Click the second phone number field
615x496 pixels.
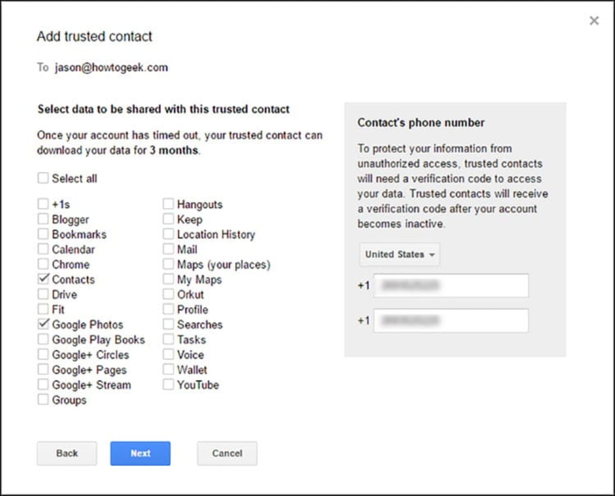[x=451, y=321]
